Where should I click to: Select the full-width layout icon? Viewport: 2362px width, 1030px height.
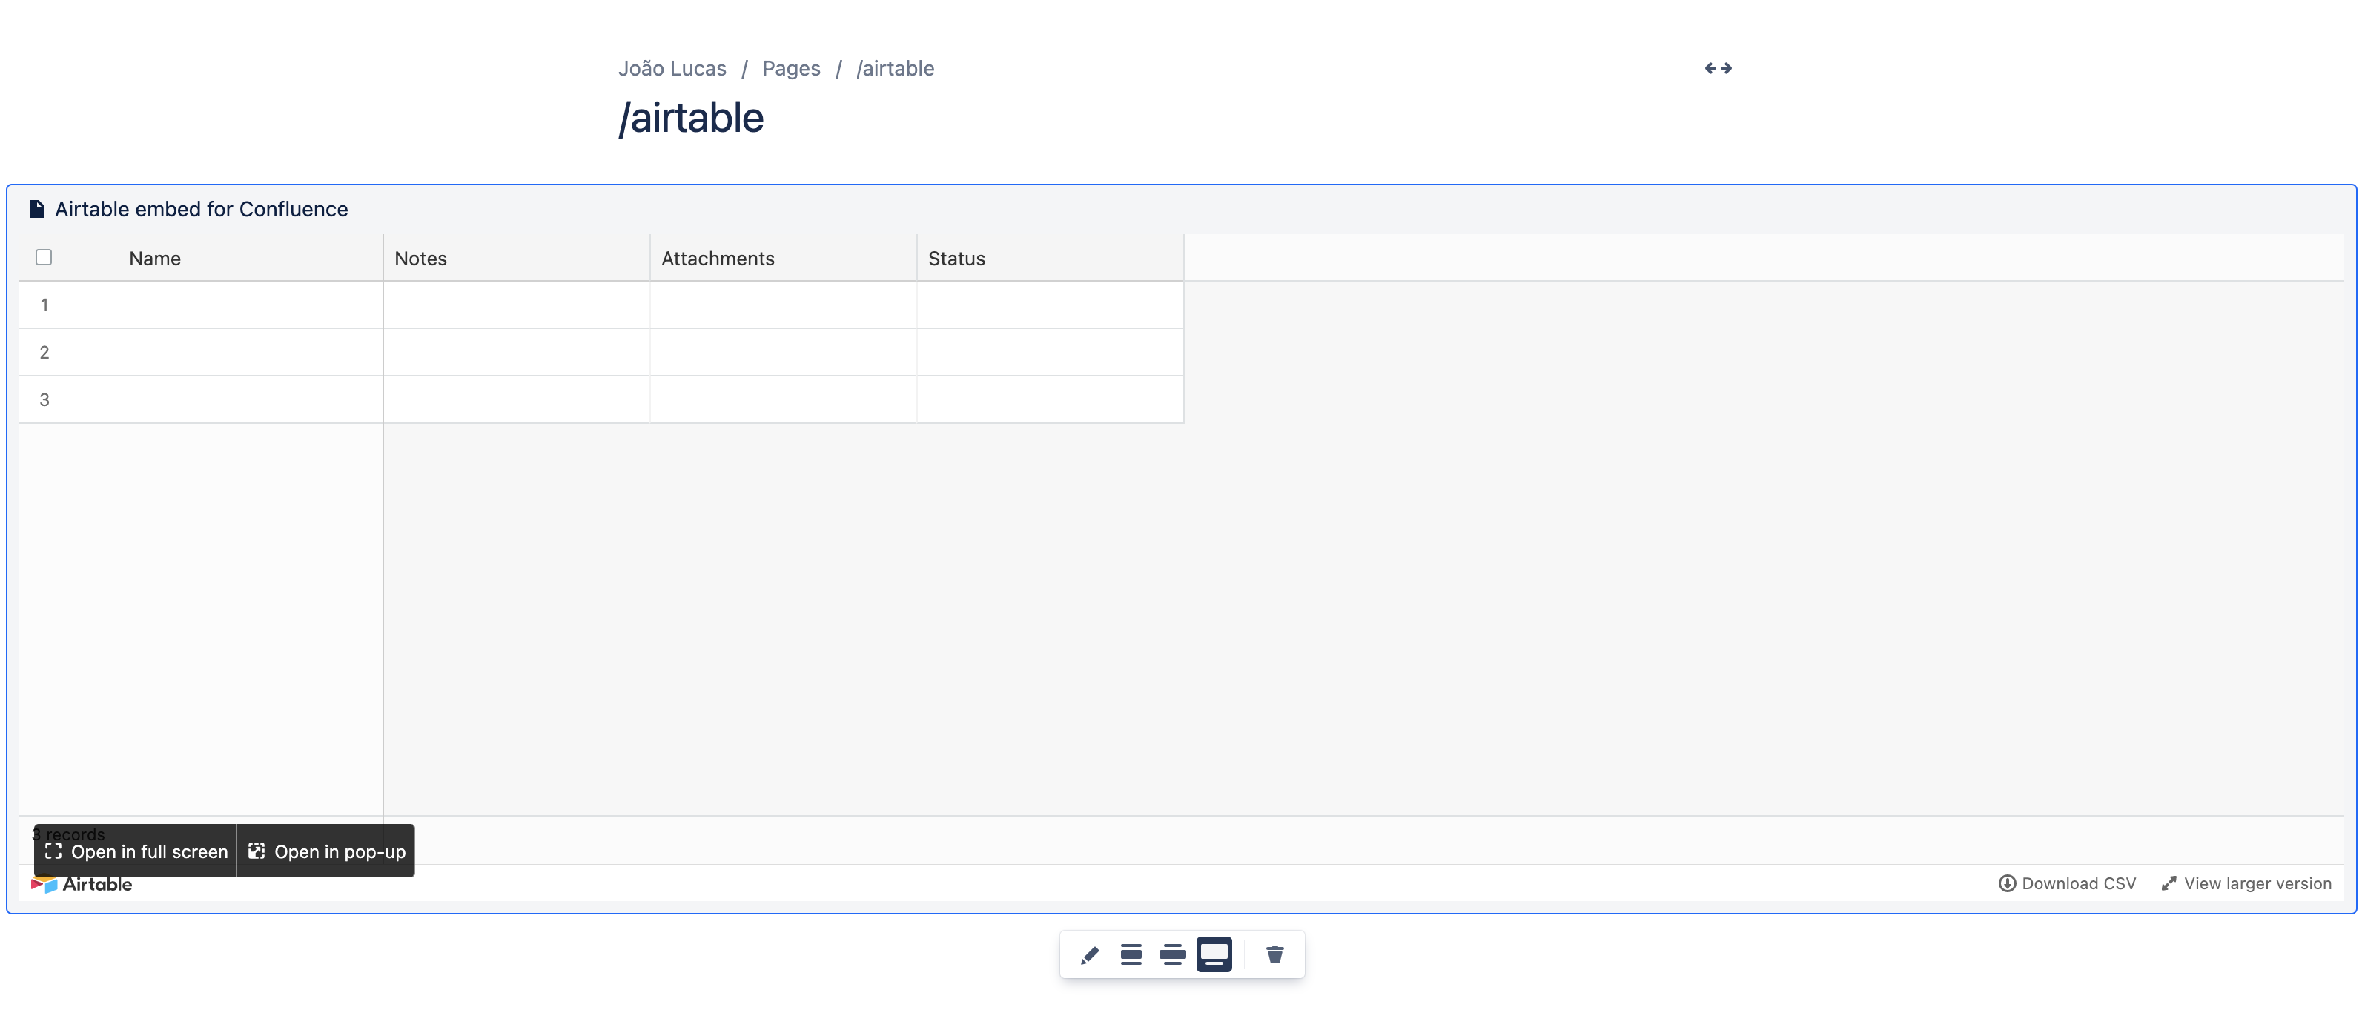(x=1214, y=955)
